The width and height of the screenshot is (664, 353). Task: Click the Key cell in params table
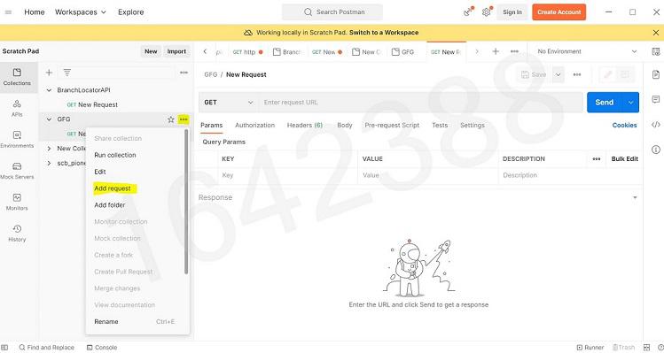click(288, 175)
